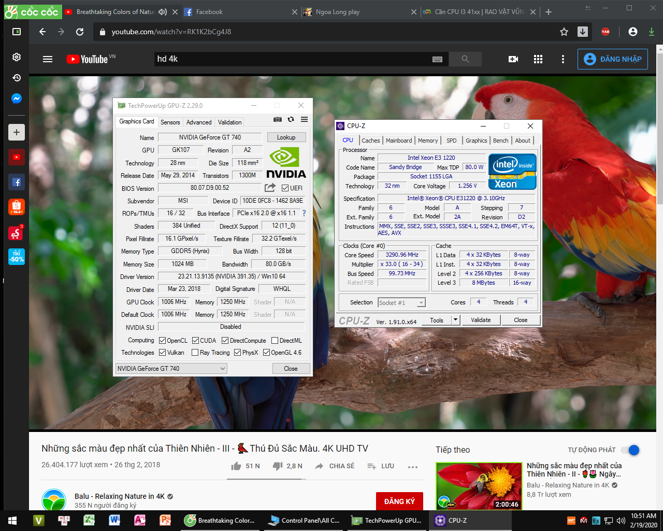Open YouTube settings three-dot menu
The height and width of the screenshot is (531, 663).
pyautogui.click(x=563, y=59)
